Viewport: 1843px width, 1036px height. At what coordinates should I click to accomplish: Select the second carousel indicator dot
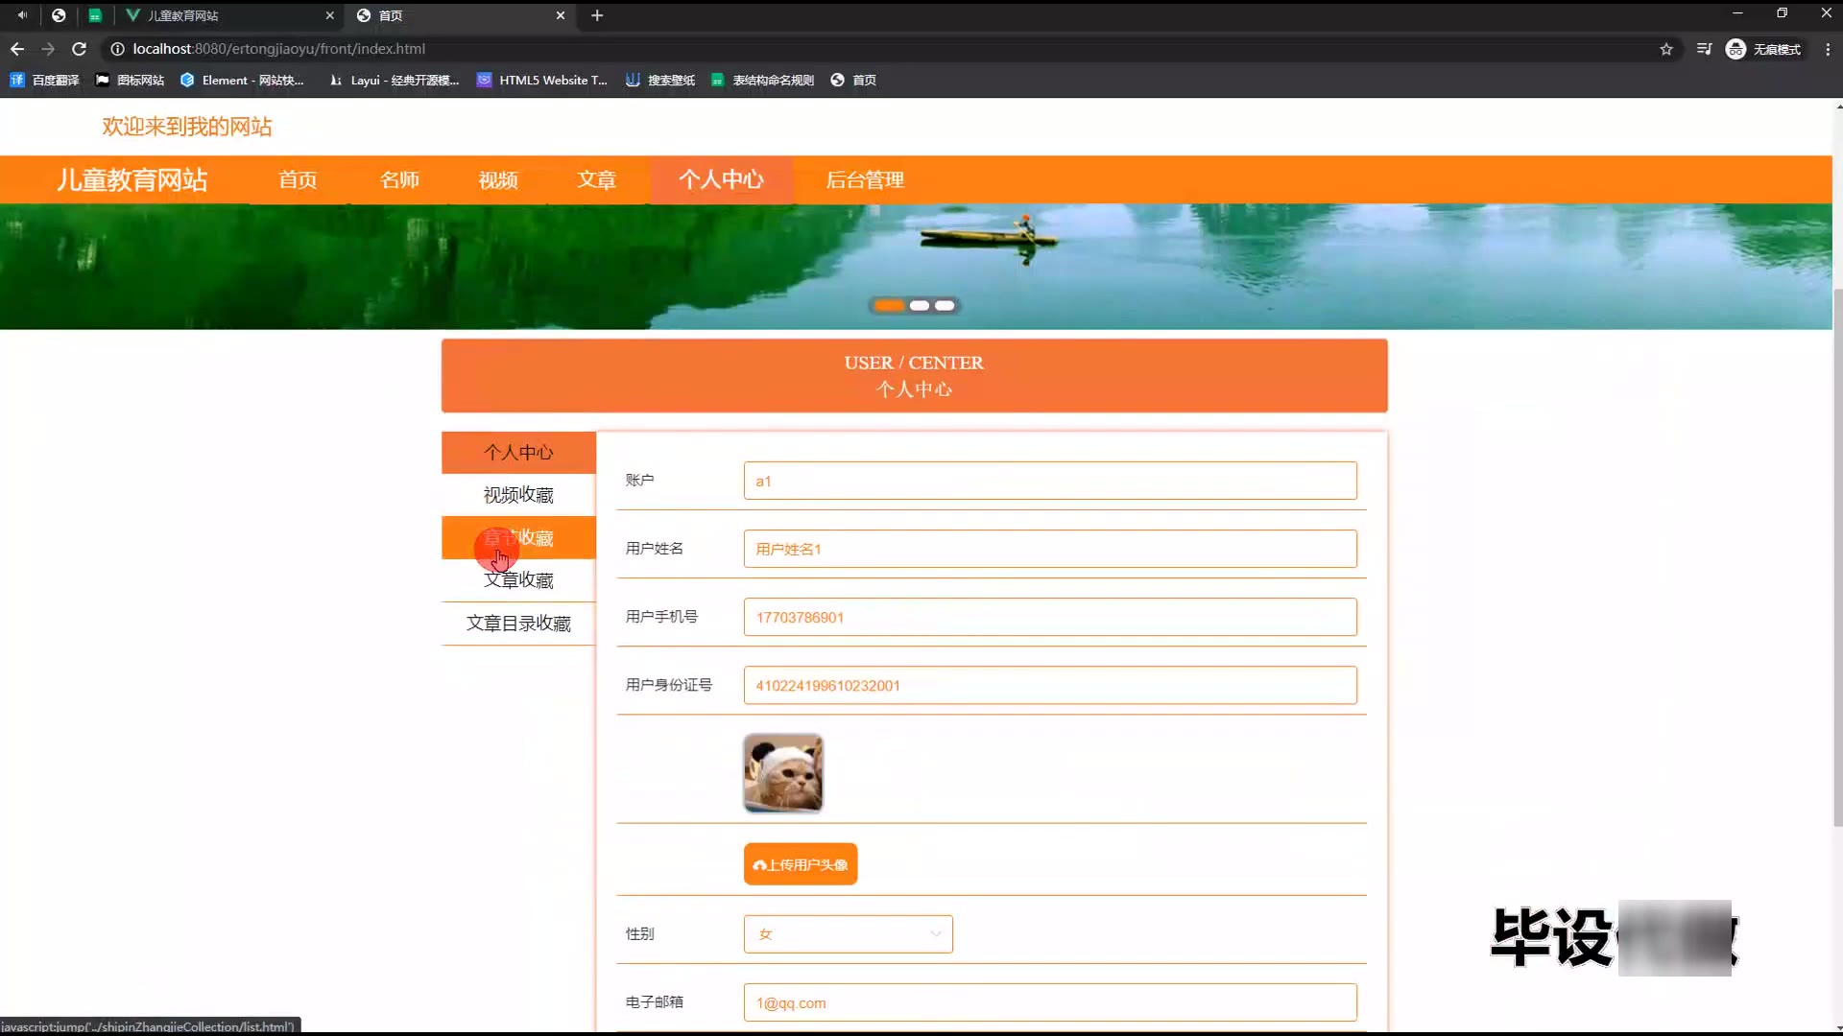tap(920, 306)
